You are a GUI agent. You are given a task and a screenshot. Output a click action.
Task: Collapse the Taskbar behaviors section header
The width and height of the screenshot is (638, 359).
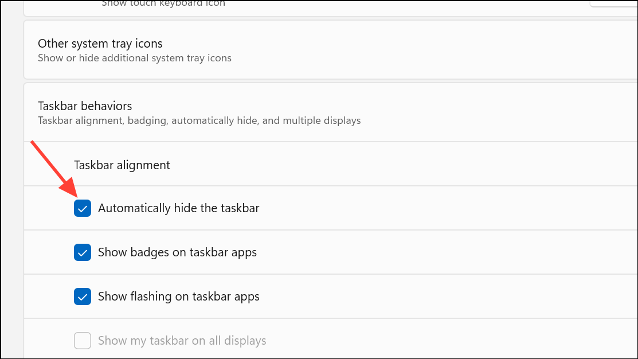tap(330, 112)
